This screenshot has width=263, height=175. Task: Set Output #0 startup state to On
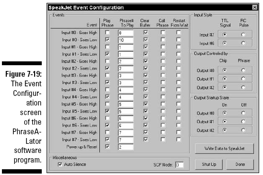pos(225,113)
